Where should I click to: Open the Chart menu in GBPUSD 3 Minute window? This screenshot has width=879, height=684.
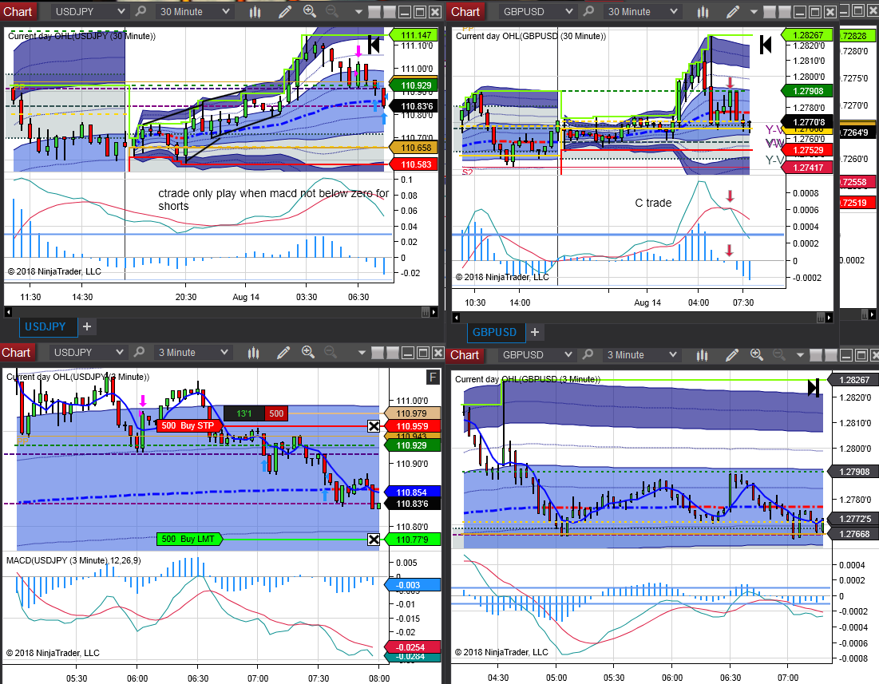(x=465, y=354)
